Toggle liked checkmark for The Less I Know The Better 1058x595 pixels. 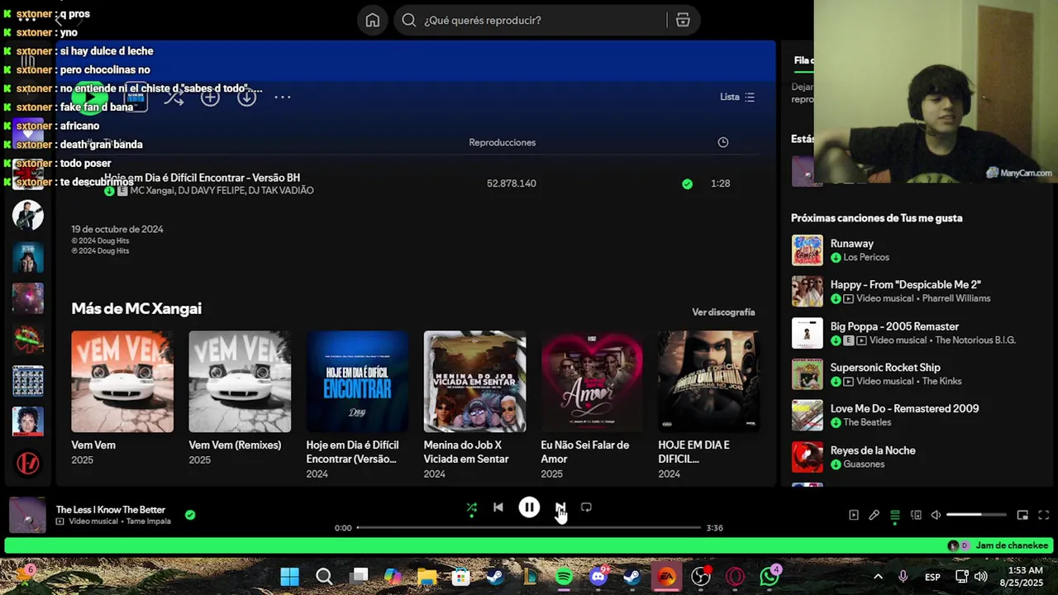point(190,515)
